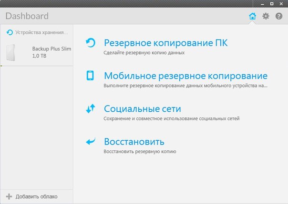288x204 pixels.
Task: Minimize the Dashboard window
Action: (x=262, y=3)
